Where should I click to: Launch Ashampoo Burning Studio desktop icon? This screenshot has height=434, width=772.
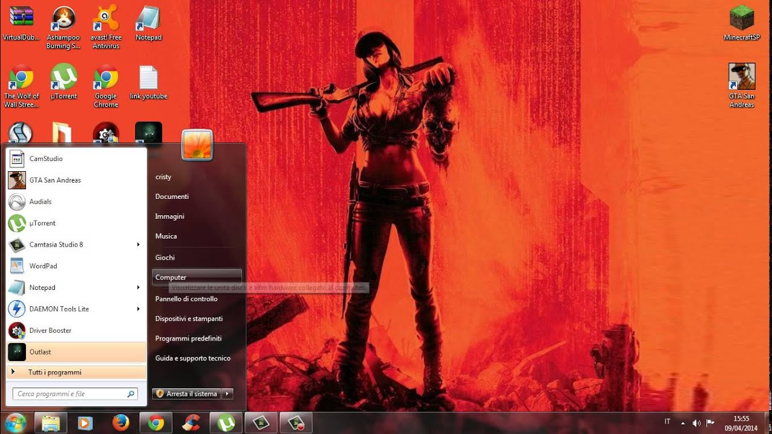click(63, 27)
